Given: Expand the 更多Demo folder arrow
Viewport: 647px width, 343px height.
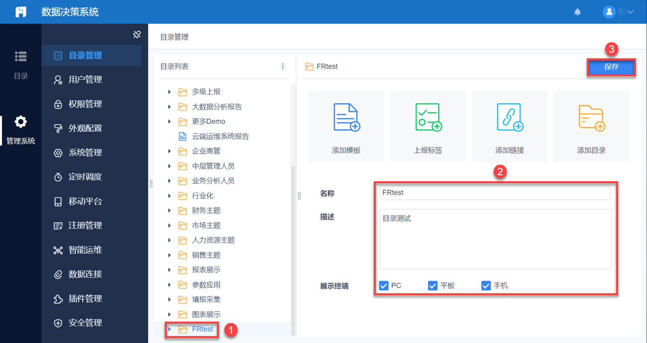Looking at the screenshot, I should pyautogui.click(x=169, y=121).
